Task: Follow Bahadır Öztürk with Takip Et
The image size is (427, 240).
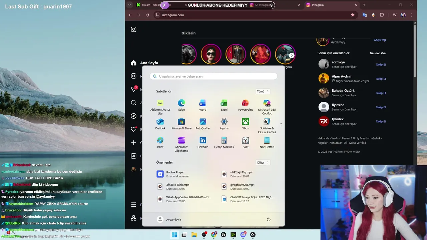Action: (x=381, y=93)
